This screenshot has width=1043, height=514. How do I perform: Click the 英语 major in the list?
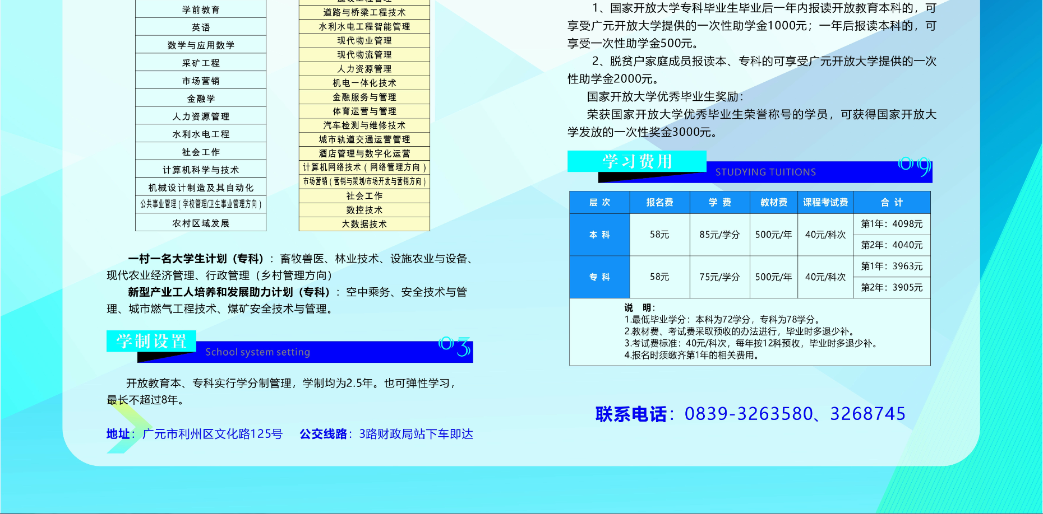[x=200, y=26]
